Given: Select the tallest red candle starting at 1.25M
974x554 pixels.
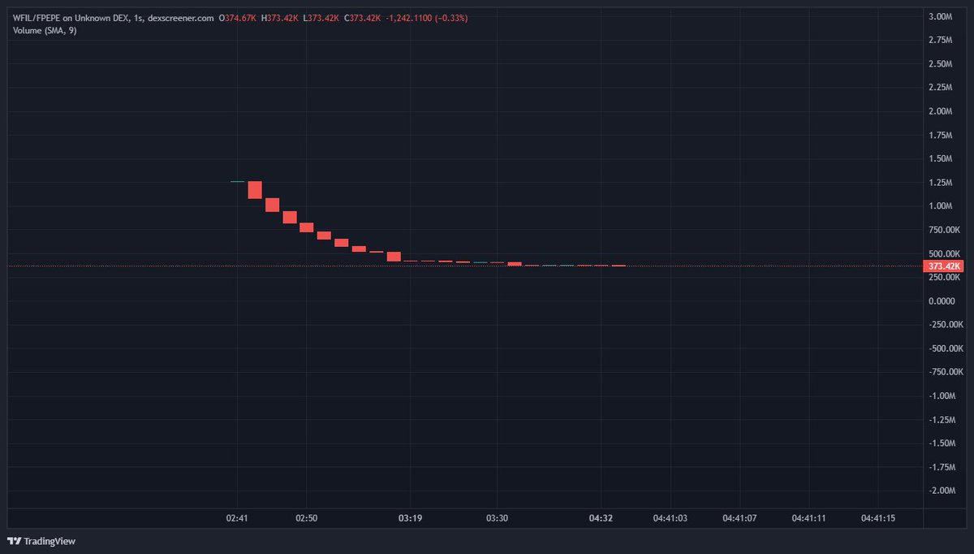Looking at the screenshot, I should (255, 190).
